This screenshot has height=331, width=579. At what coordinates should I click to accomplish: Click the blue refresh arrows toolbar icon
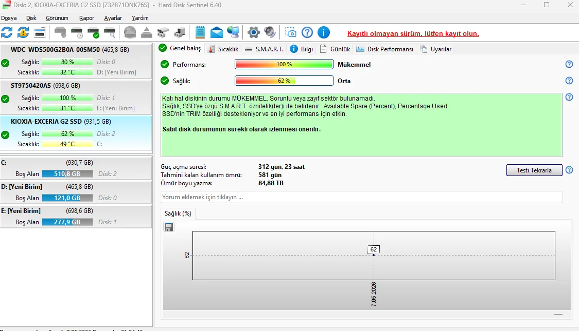[x=7, y=32]
